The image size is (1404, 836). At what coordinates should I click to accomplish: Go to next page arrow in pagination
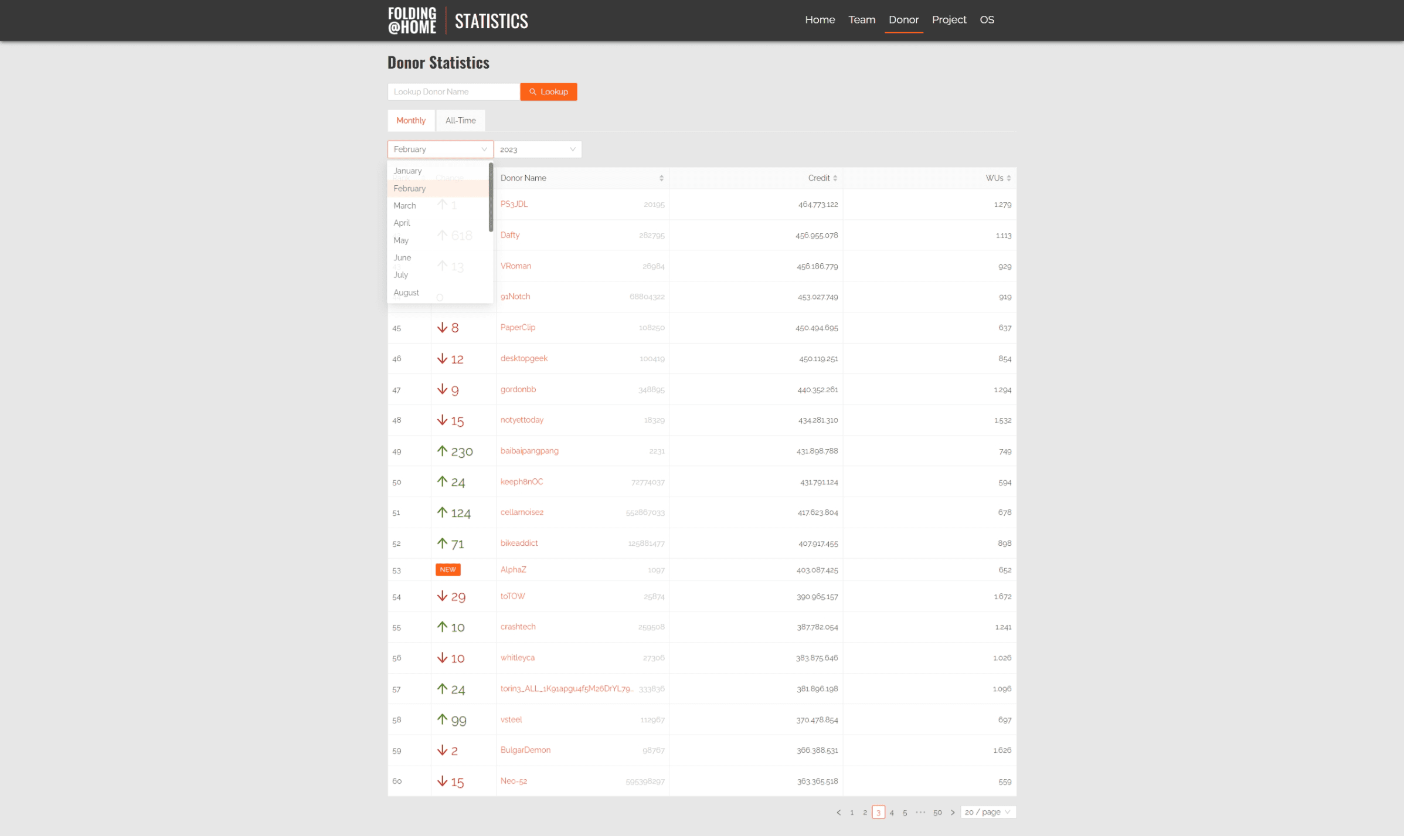[953, 812]
